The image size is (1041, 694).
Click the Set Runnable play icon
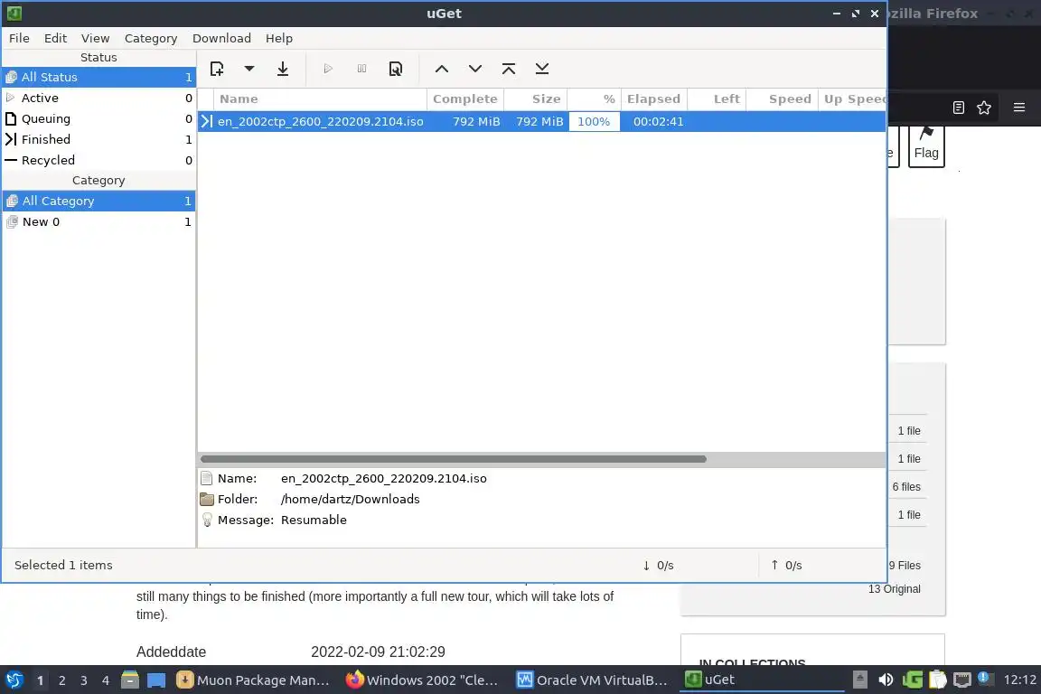(328, 69)
